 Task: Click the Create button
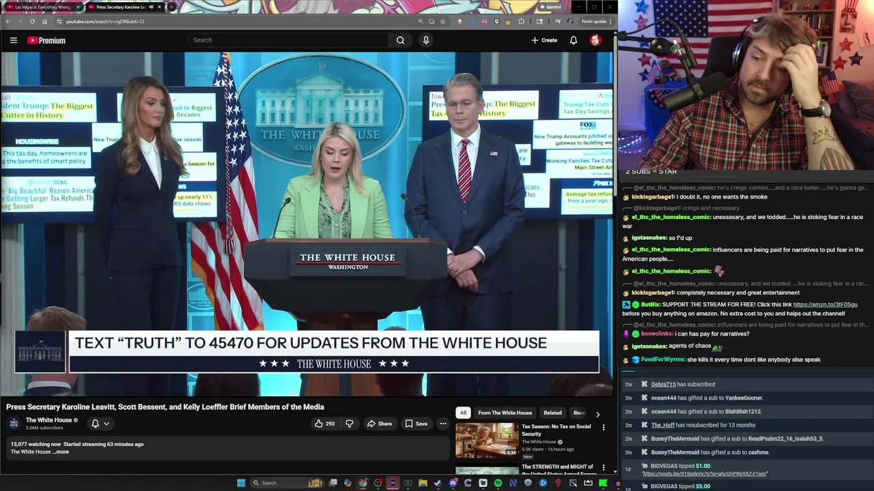coord(544,40)
